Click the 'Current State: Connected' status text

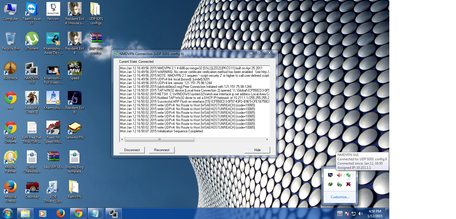tap(136, 62)
